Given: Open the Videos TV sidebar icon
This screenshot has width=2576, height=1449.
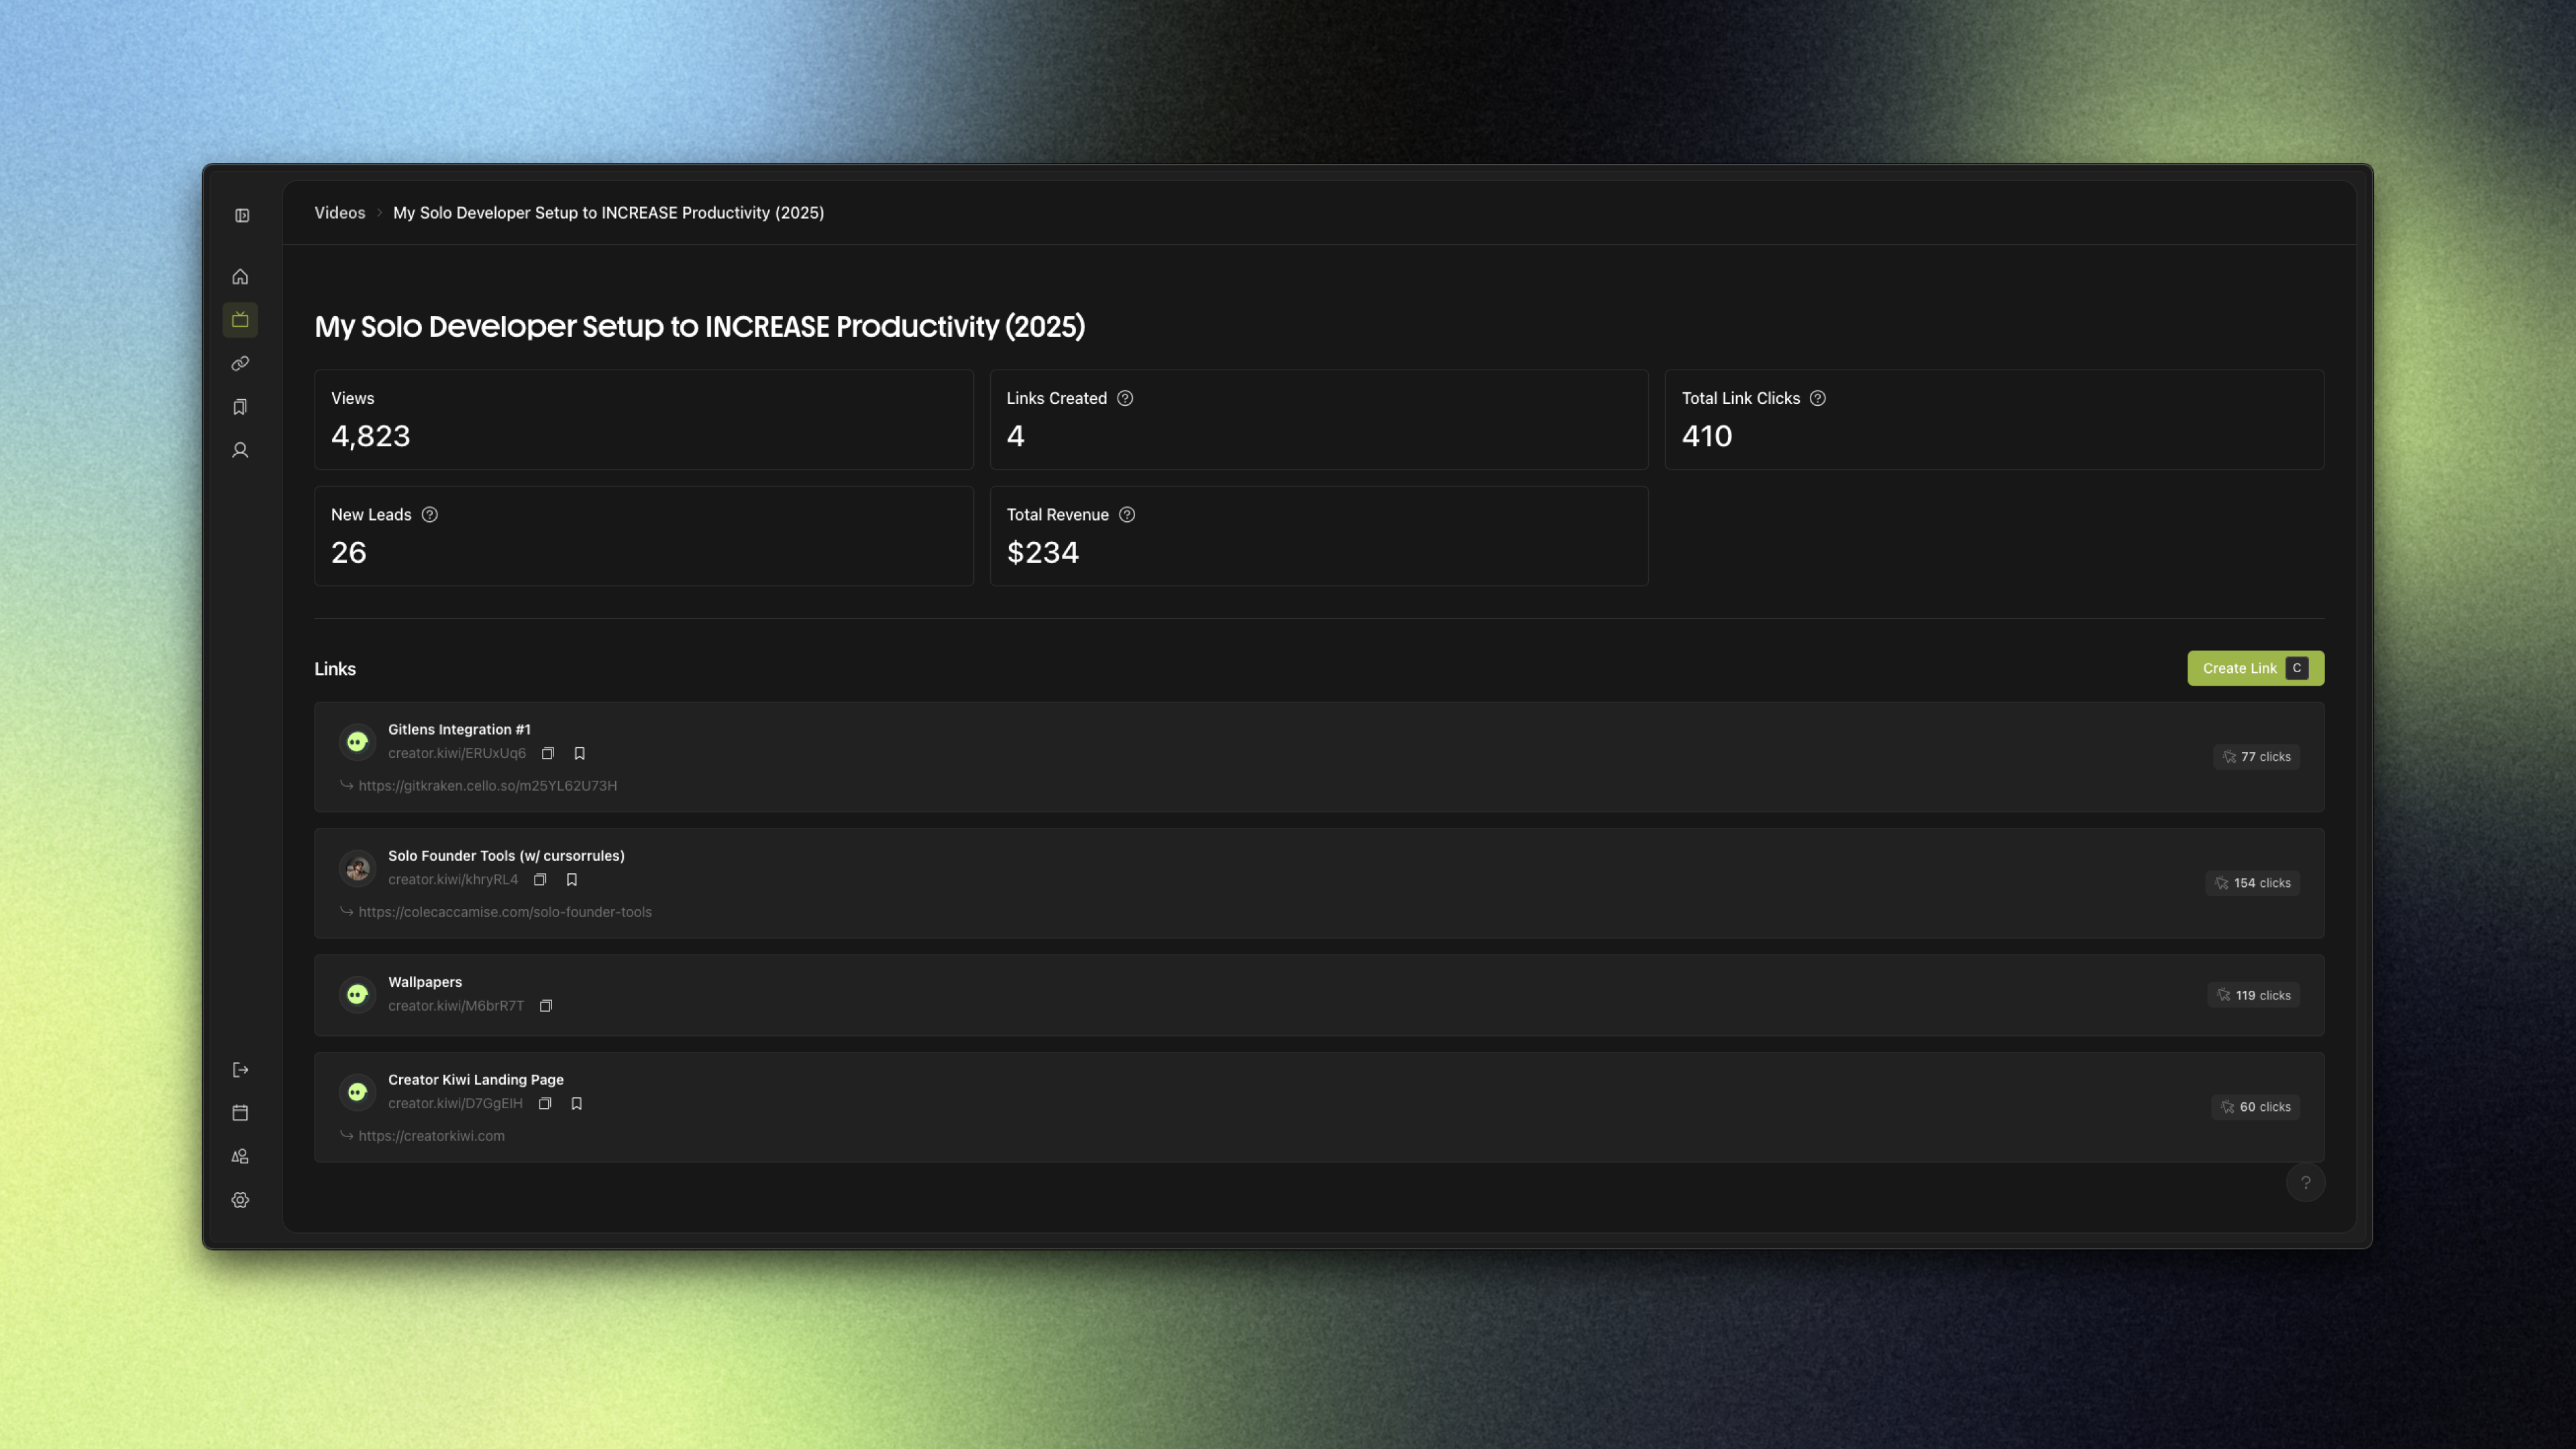Looking at the screenshot, I should pyautogui.click(x=240, y=320).
